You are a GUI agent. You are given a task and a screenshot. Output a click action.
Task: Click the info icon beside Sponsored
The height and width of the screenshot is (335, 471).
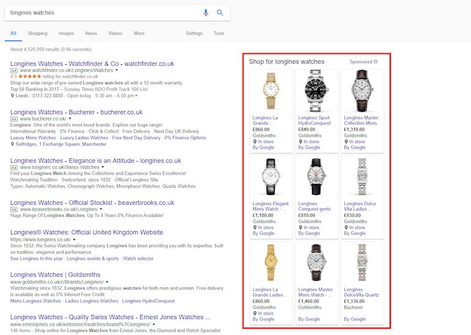[376, 62]
